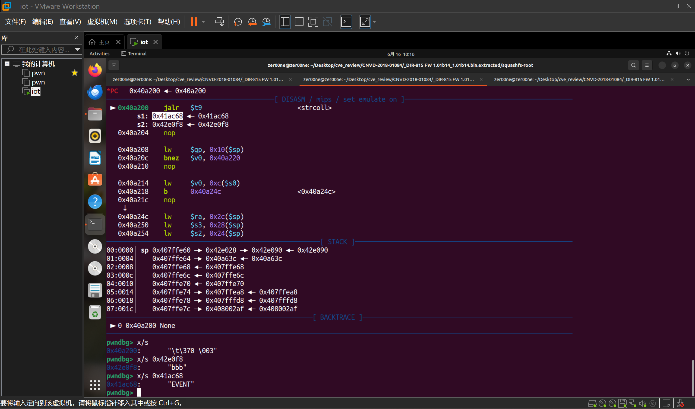Open the power options dropdown arrow

(x=204, y=21)
